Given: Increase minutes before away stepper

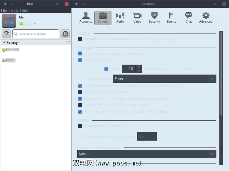Looking at the screenshot, I should coord(154,134).
